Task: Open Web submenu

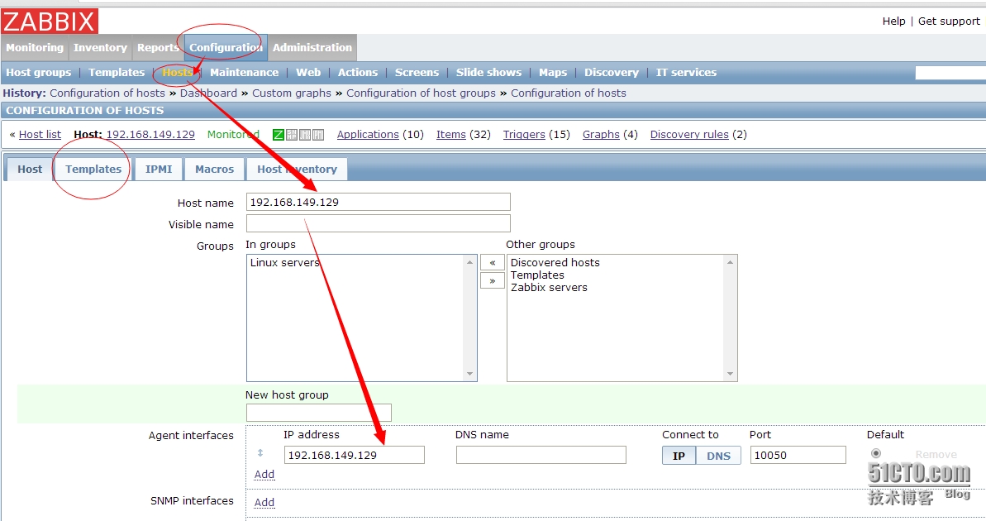Action: pyautogui.click(x=308, y=73)
